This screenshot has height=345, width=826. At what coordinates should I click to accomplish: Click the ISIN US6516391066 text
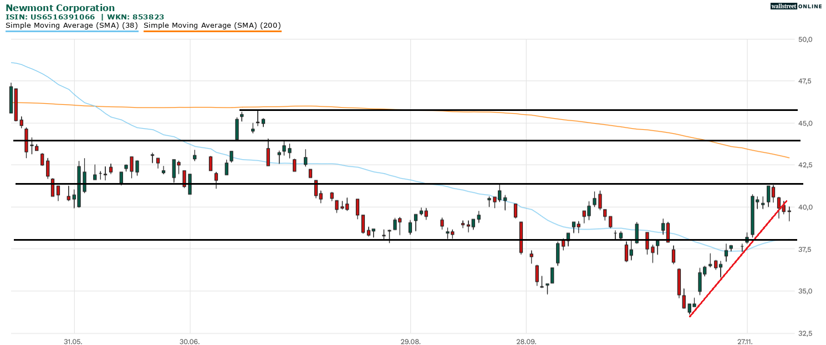coord(50,17)
